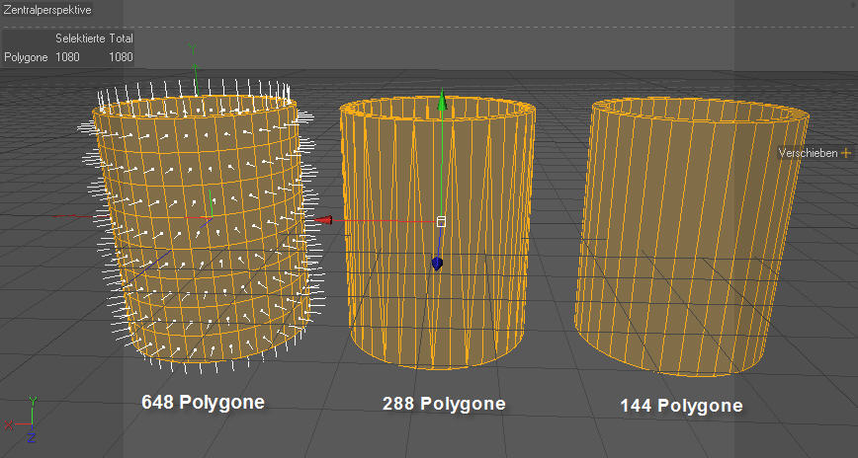Click the Total column header
This screenshot has height=458, width=858.
tap(121, 38)
